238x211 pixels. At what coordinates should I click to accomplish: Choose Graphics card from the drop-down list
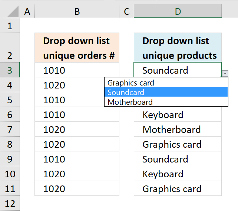(x=166, y=83)
